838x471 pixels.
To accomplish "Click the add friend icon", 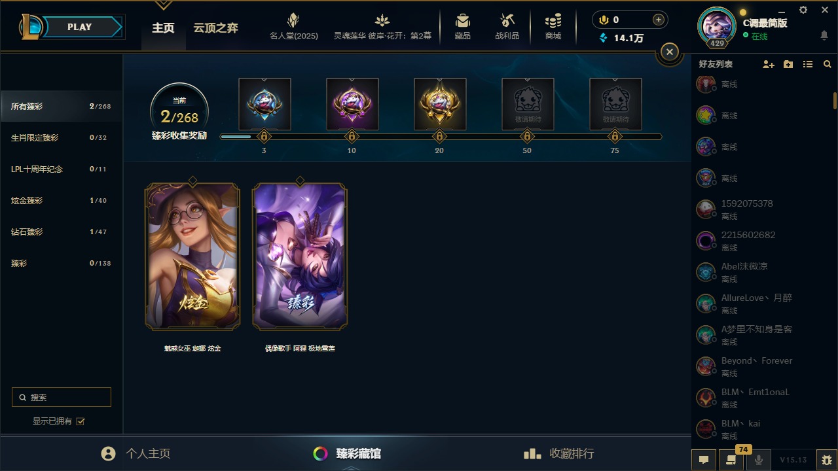I will pos(769,64).
